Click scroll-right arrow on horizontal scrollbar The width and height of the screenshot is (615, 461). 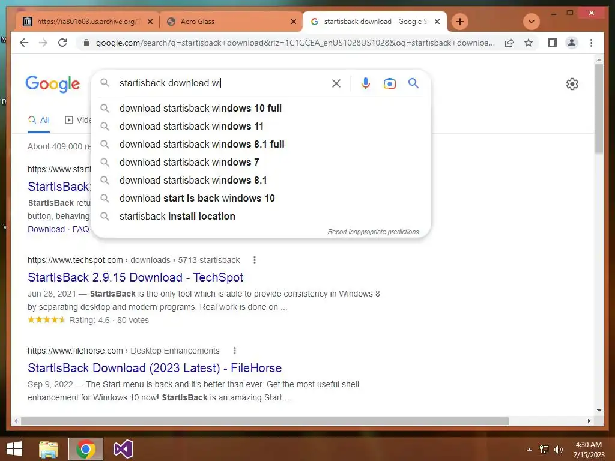[589, 421]
